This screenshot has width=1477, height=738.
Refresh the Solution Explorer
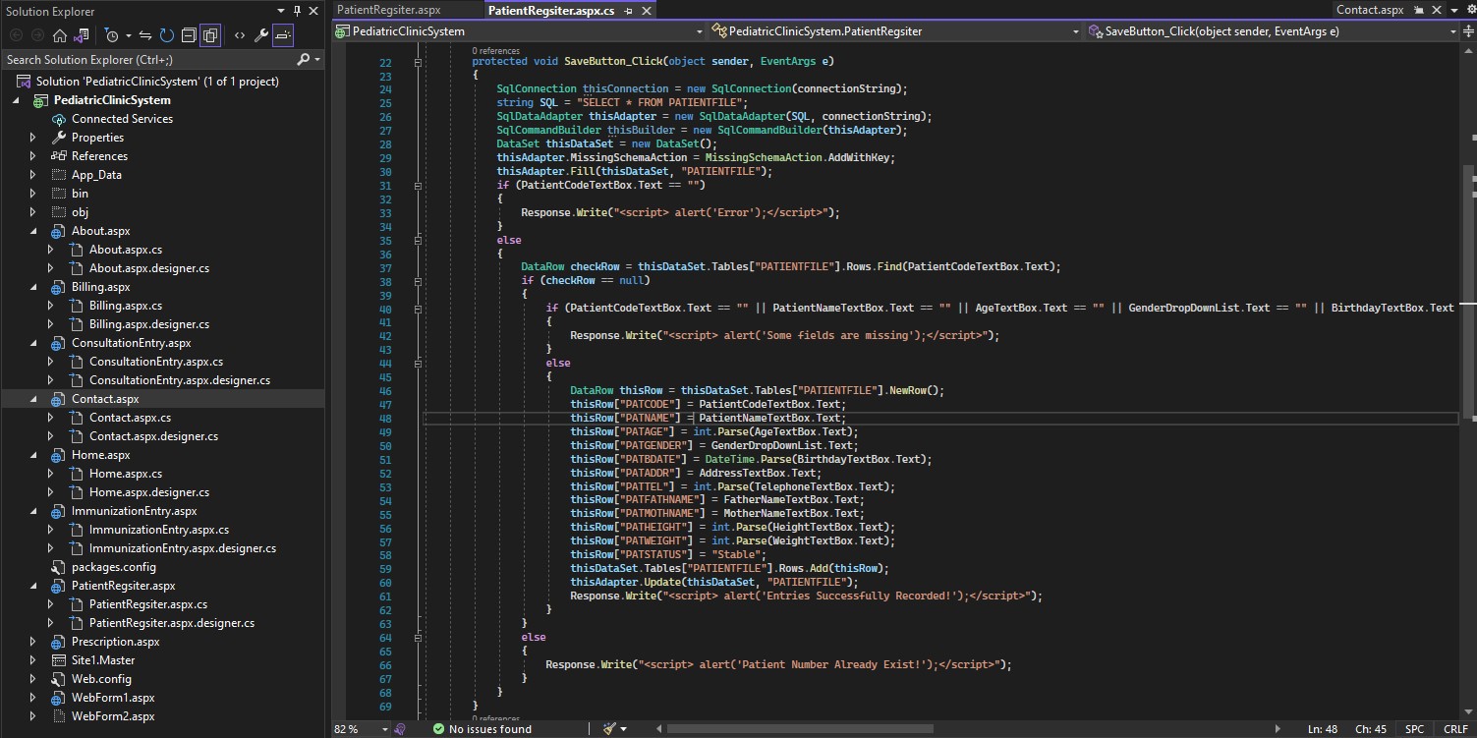coord(167,35)
